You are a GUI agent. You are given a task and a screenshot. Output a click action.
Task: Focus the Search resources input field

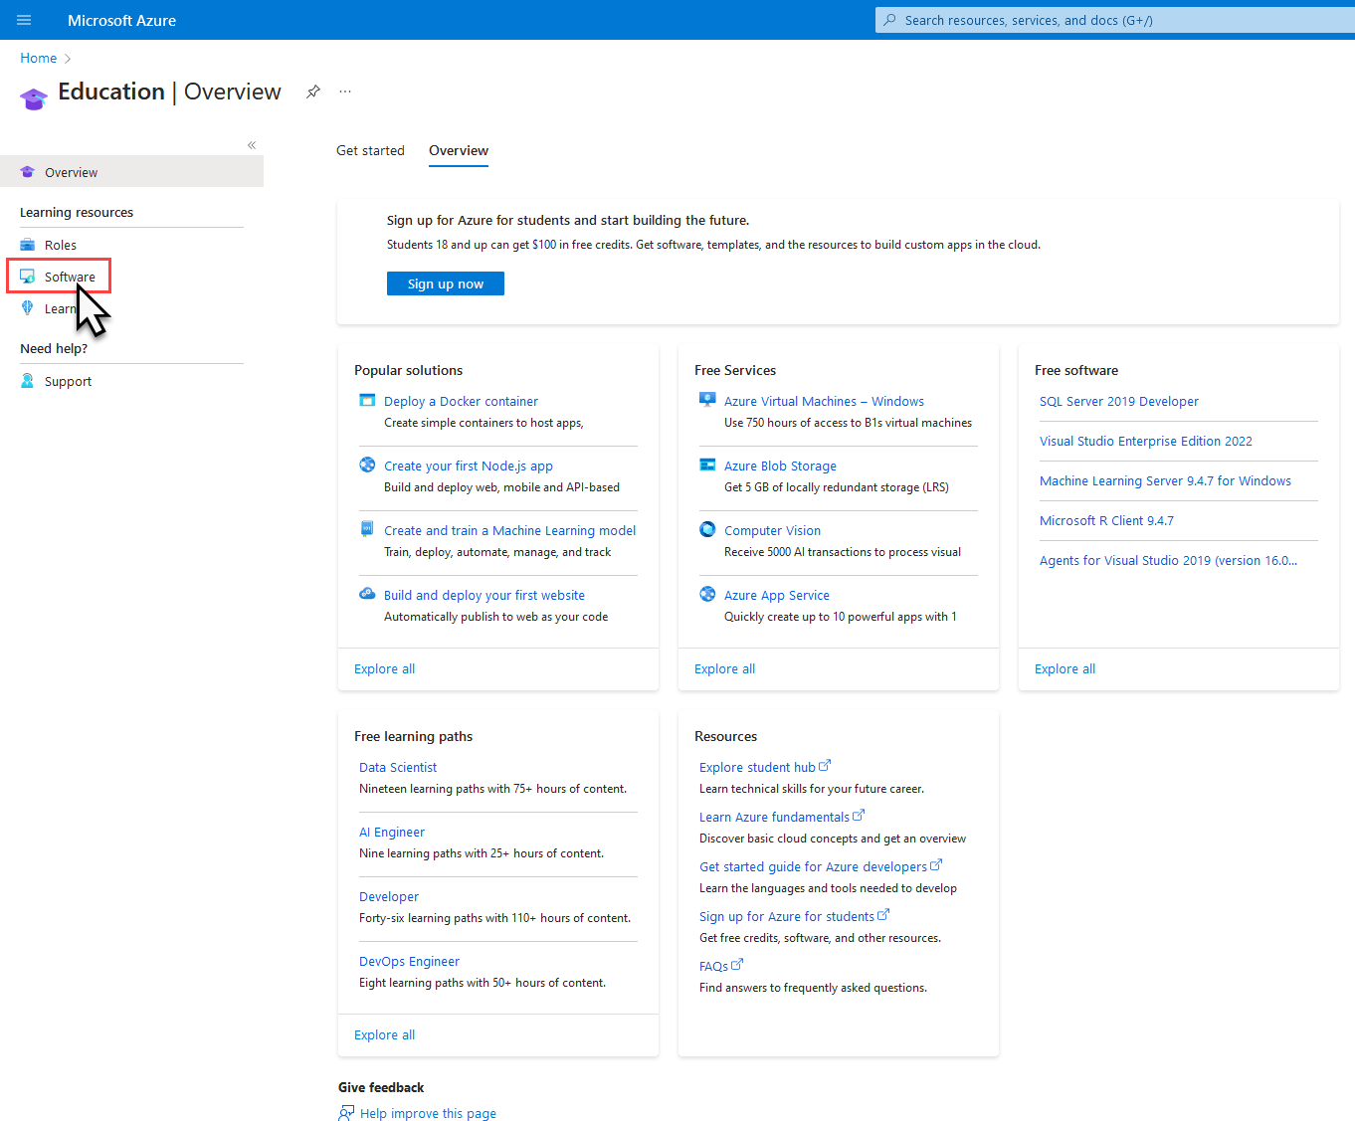[x=1115, y=20]
